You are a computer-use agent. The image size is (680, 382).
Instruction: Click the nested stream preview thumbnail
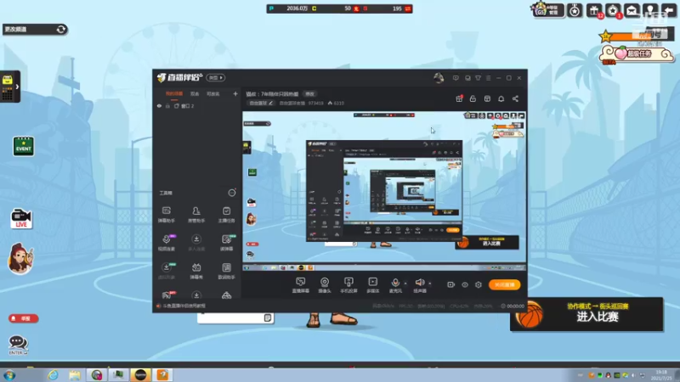click(384, 190)
